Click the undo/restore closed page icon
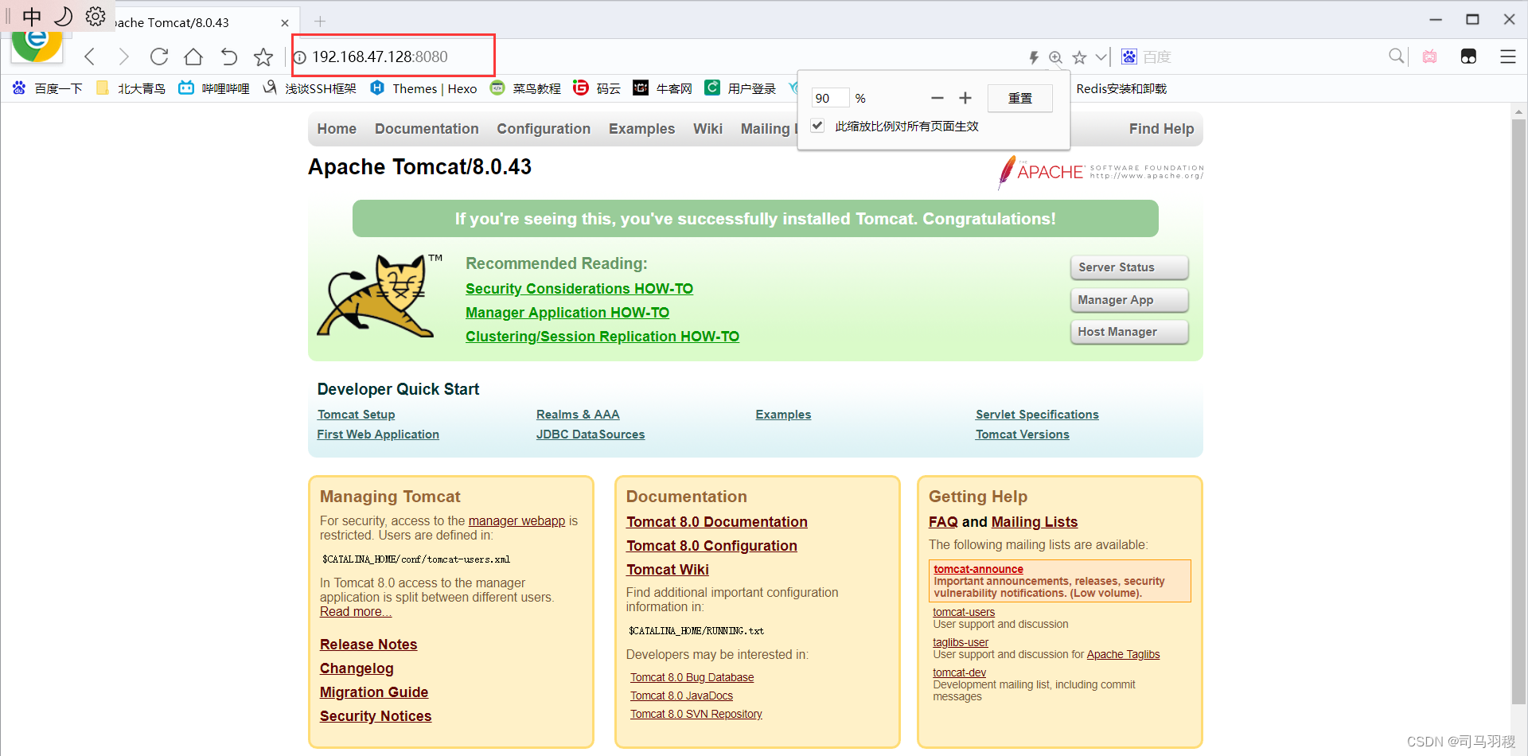1528x756 pixels. click(228, 57)
